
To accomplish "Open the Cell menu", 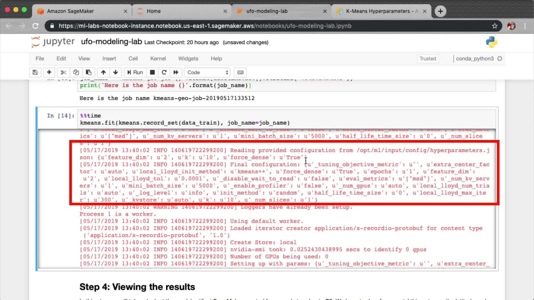I will point(133,59).
